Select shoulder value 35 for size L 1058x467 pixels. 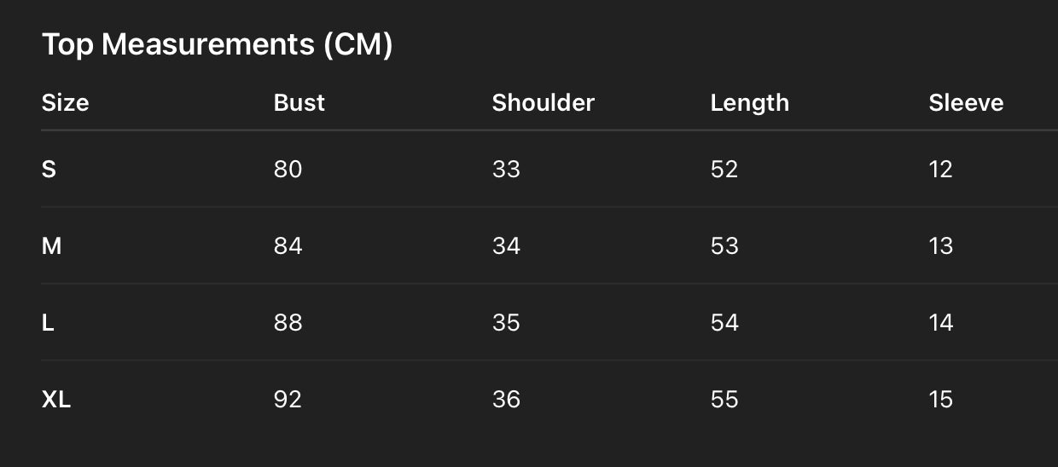(506, 323)
